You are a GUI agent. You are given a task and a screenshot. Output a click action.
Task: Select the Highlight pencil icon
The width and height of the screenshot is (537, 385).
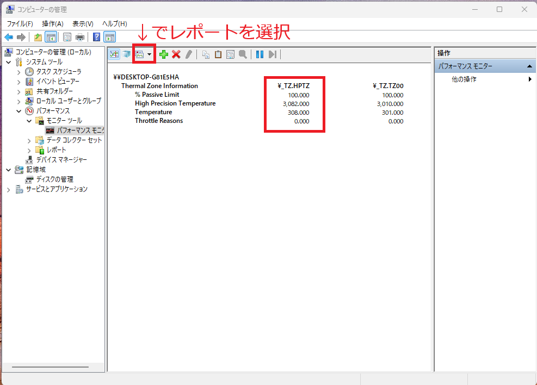(188, 54)
